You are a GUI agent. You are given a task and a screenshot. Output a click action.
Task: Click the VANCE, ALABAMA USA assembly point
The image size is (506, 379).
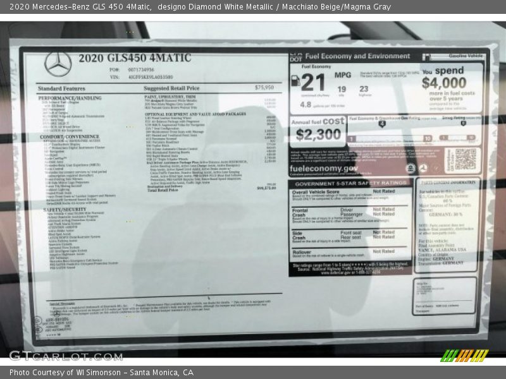click(442, 250)
